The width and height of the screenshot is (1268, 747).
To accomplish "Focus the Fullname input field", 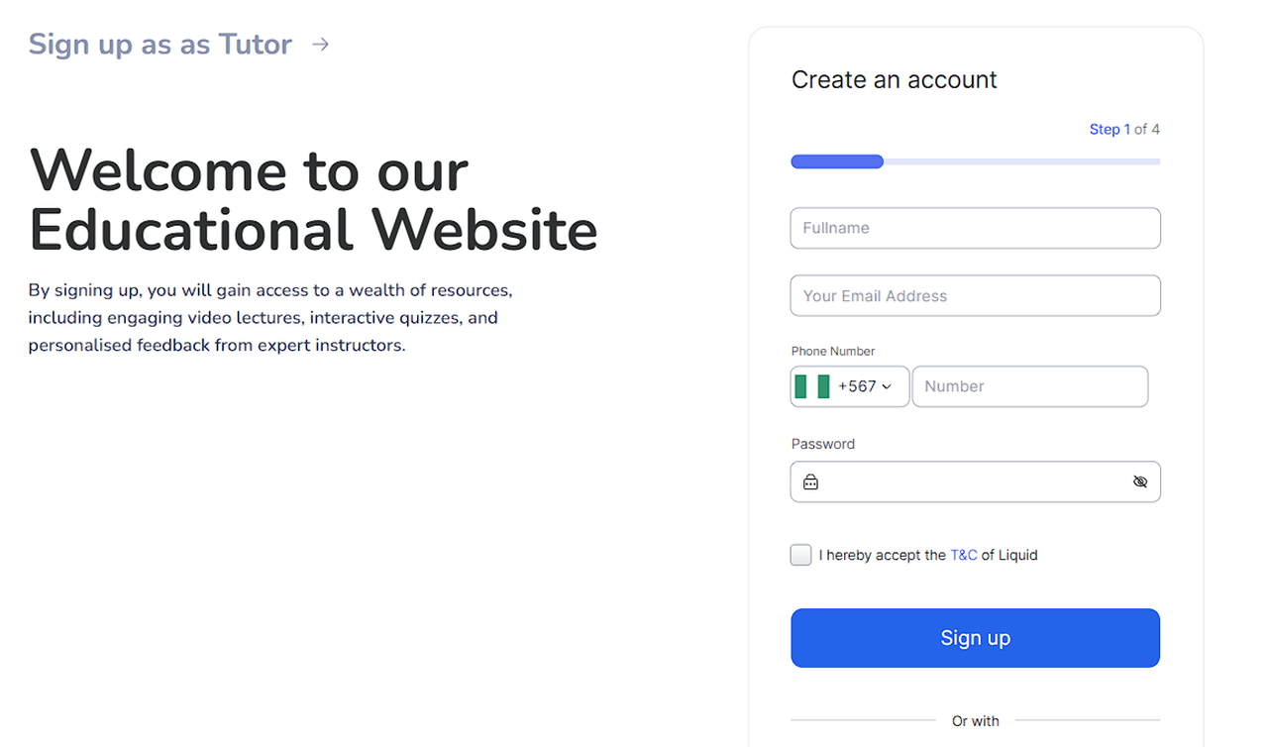I will tap(975, 228).
